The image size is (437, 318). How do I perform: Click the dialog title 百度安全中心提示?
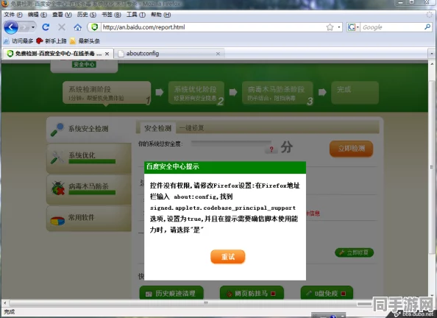[x=172, y=166]
